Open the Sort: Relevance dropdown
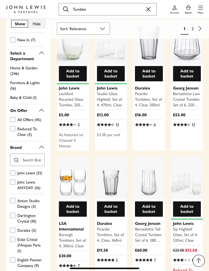Viewport: 209px width, 271px height. [x=84, y=28]
